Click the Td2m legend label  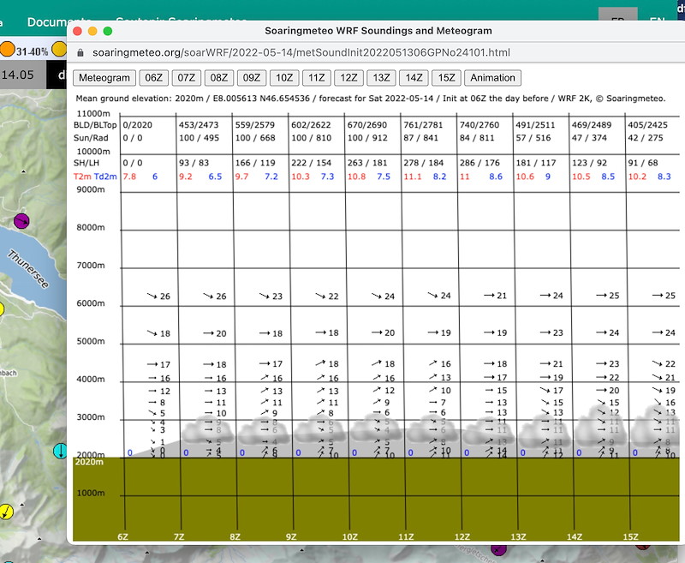click(x=105, y=177)
